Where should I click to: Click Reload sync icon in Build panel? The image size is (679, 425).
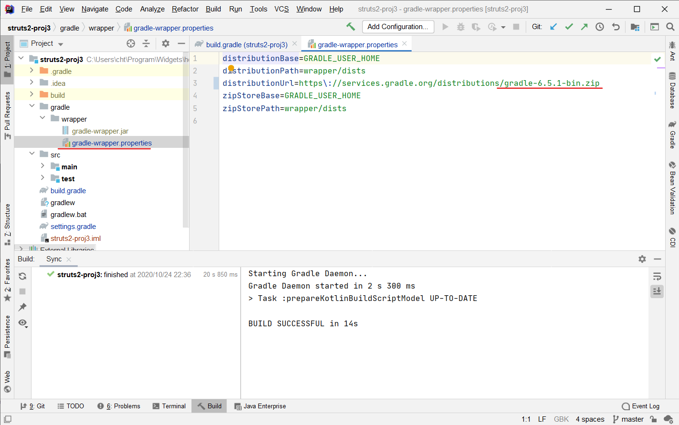click(22, 276)
